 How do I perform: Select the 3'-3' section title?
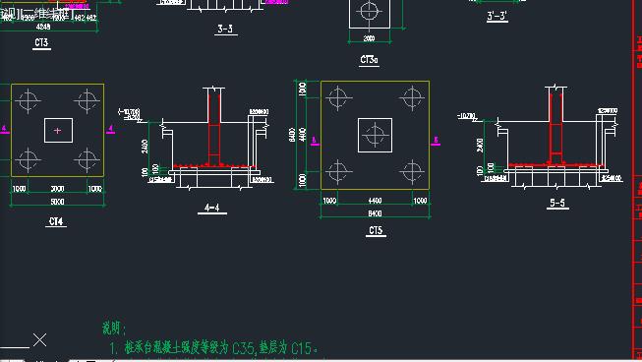pos(497,16)
